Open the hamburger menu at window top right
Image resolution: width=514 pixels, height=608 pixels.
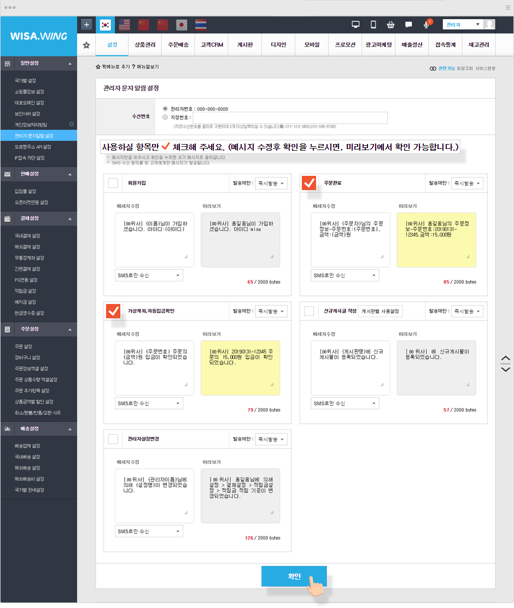click(x=508, y=7)
